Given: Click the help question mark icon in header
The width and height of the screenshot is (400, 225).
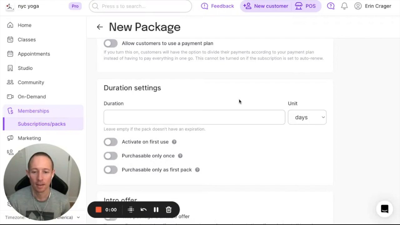Looking at the screenshot, I should point(331,6).
